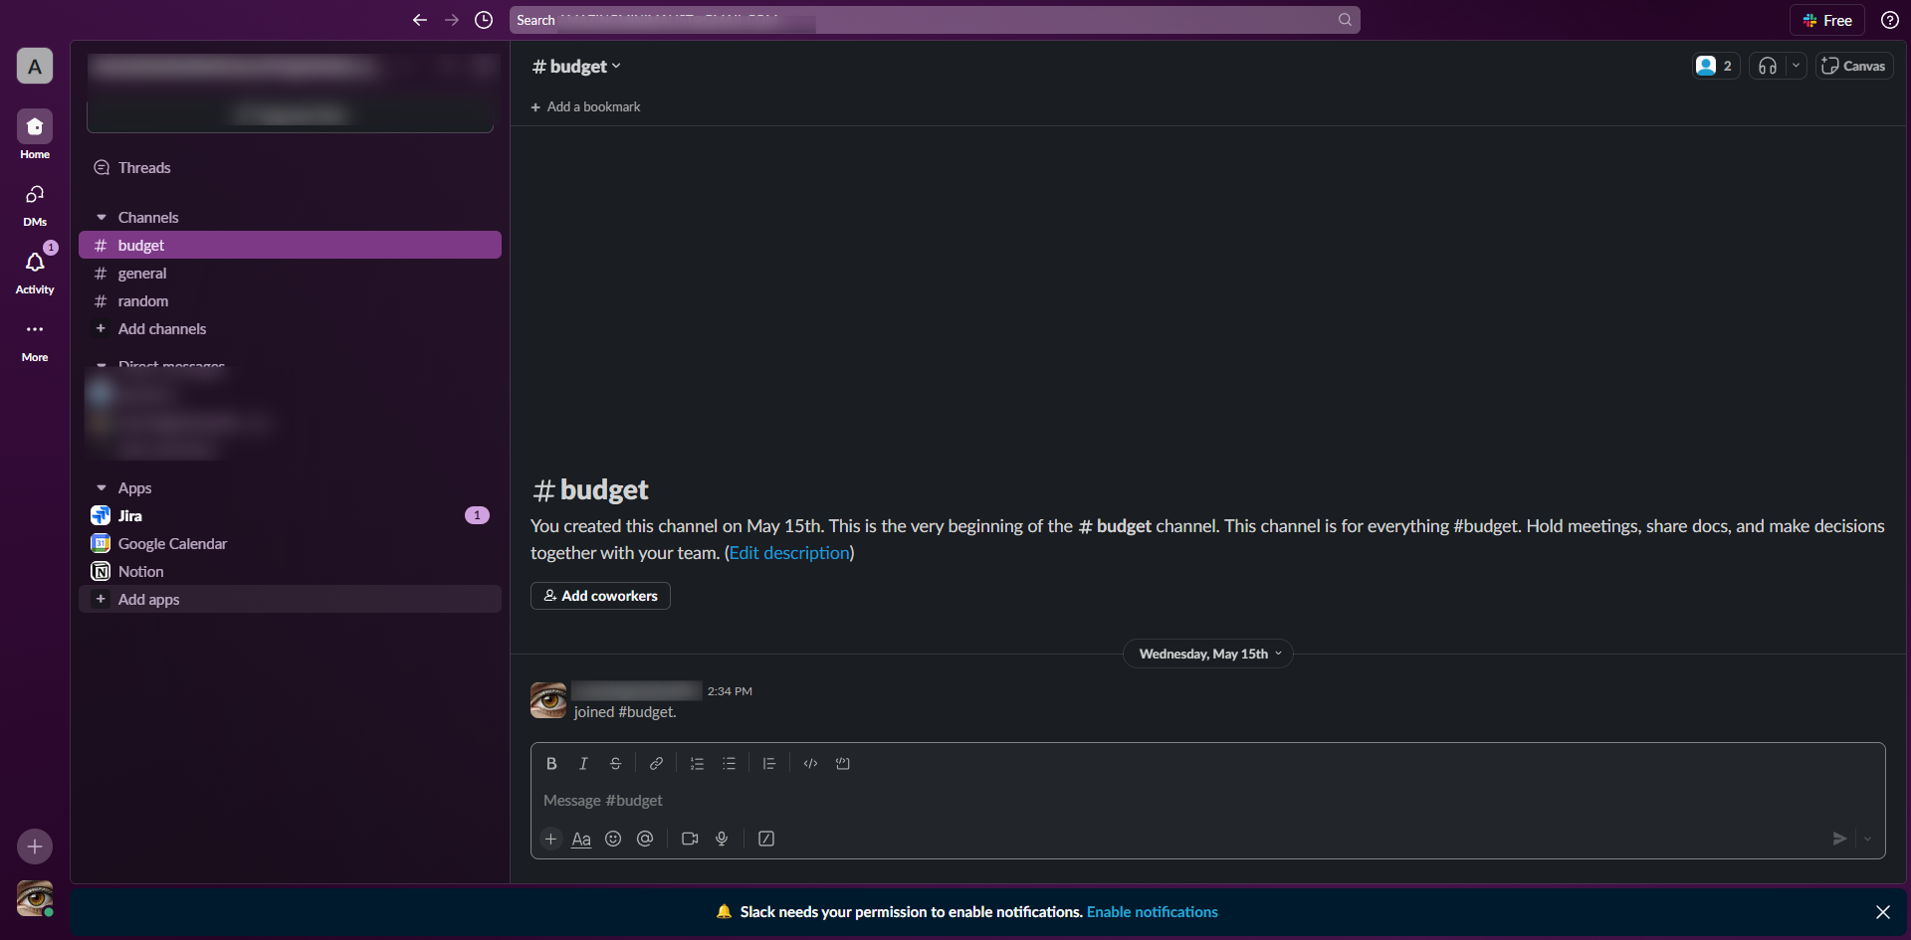The image size is (1911, 940).
Task: Open slash shortcuts menu
Action: (x=766, y=839)
